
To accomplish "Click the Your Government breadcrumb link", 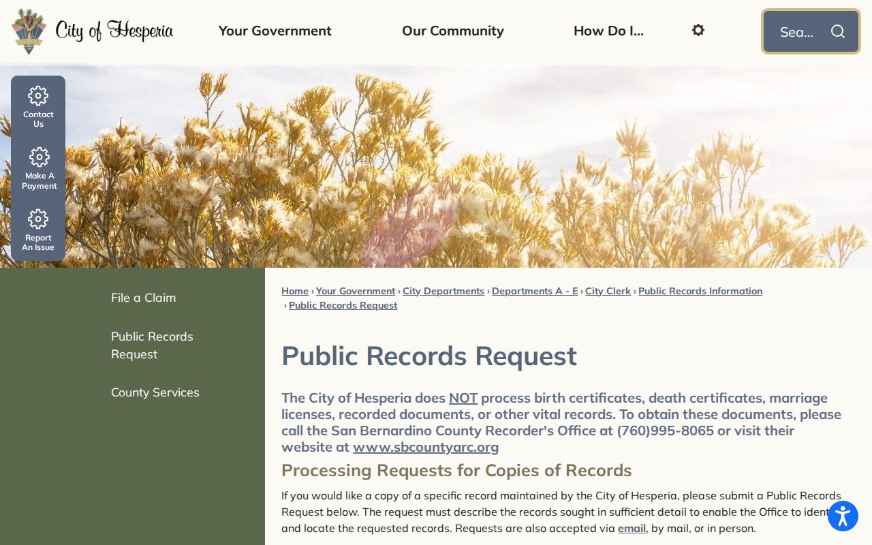I will (x=356, y=291).
